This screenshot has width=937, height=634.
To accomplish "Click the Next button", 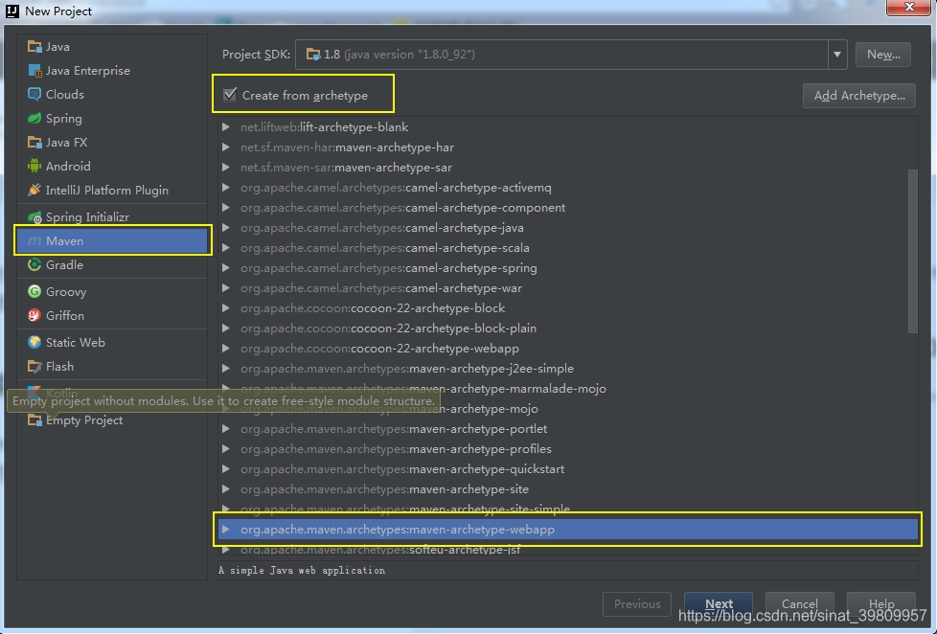I will (719, 604).
